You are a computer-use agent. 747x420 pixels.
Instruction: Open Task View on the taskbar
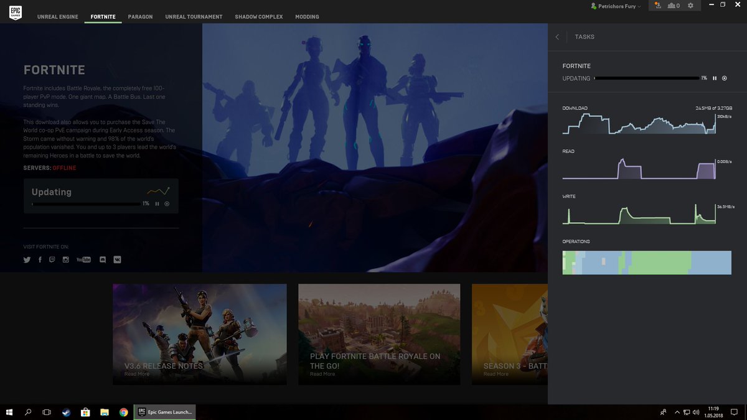(x=47, y=412)
